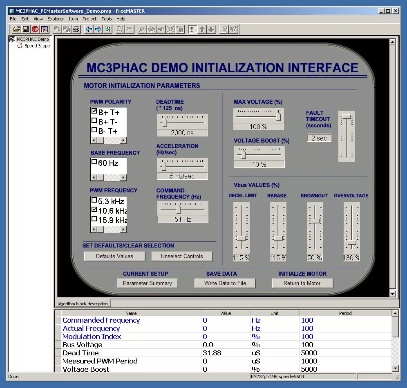Click right arrow of PWM Polarity list scrollbar
This screenshot has width=407, height=388.
point(123,140)
